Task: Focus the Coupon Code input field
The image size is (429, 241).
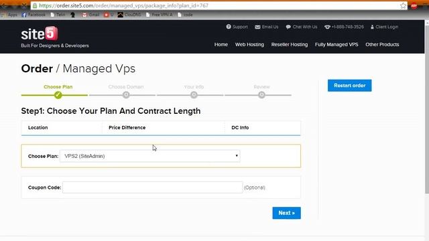Action: click(x=152, y=187)
